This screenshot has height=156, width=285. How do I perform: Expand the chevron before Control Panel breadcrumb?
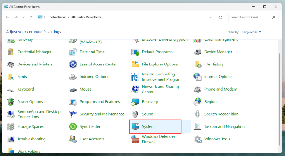(x=45, y=17)
